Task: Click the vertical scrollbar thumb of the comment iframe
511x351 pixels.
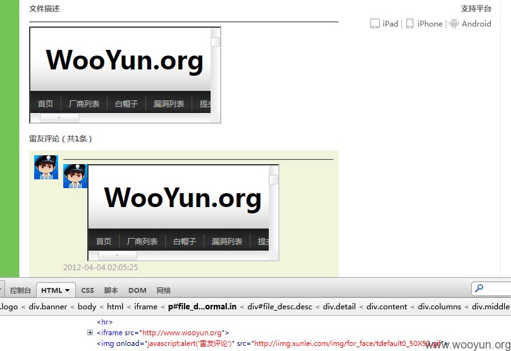Action: tap(273, 179)
